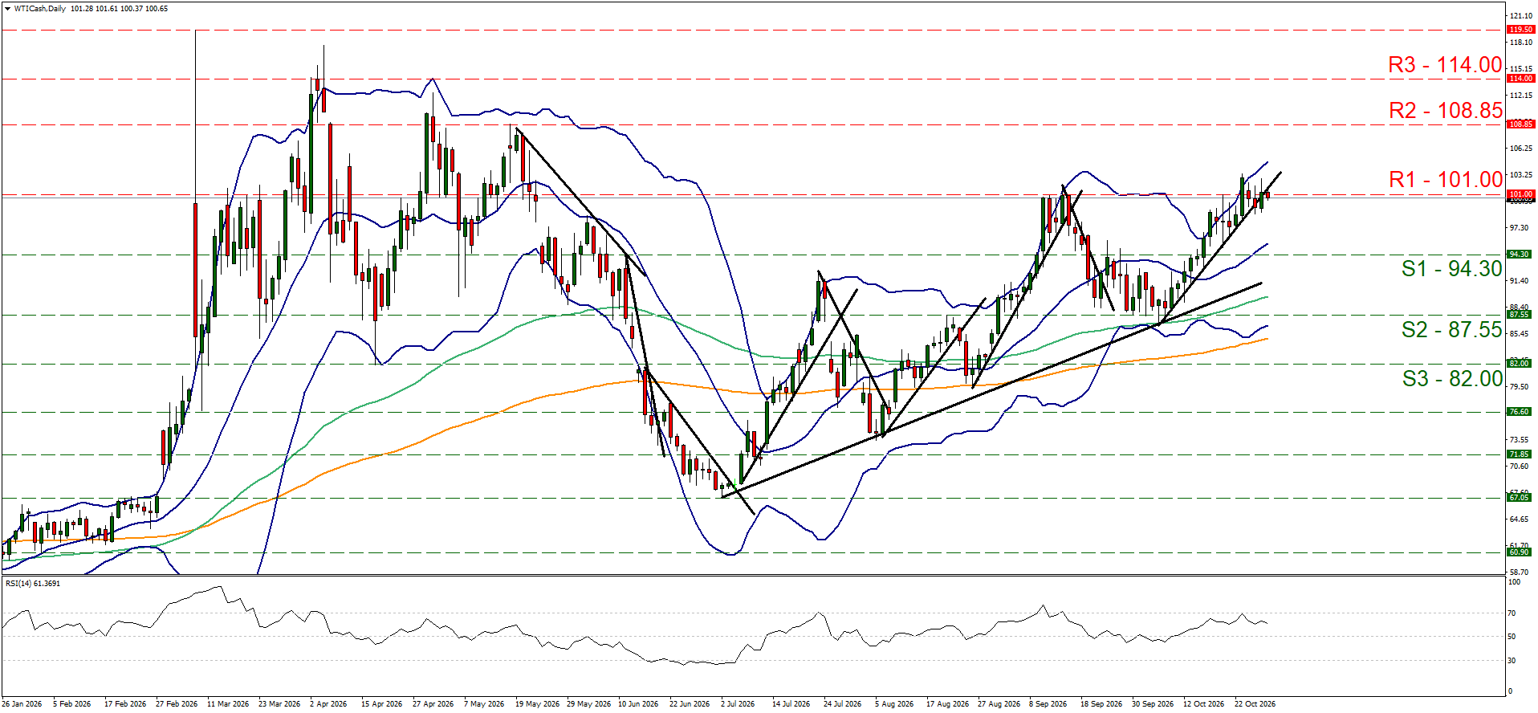Click the red 114.00 price axis tag
This screenshot has width=1538, height=713.
1521,79
